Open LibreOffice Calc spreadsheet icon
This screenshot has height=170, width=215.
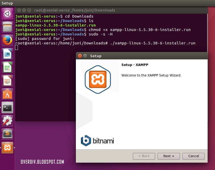(7, 67)
